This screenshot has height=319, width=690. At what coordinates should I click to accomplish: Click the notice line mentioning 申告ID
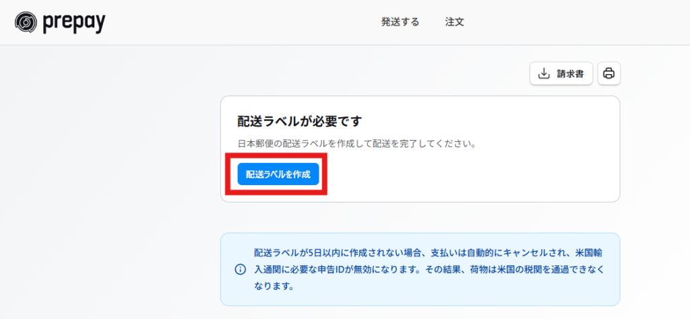tap(429, 269)
